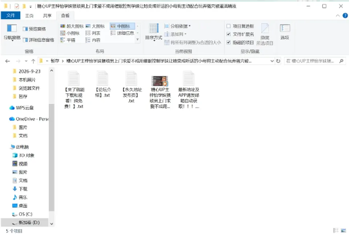Go up one folder level arrow
349x235 pixels.
[33, 61]
